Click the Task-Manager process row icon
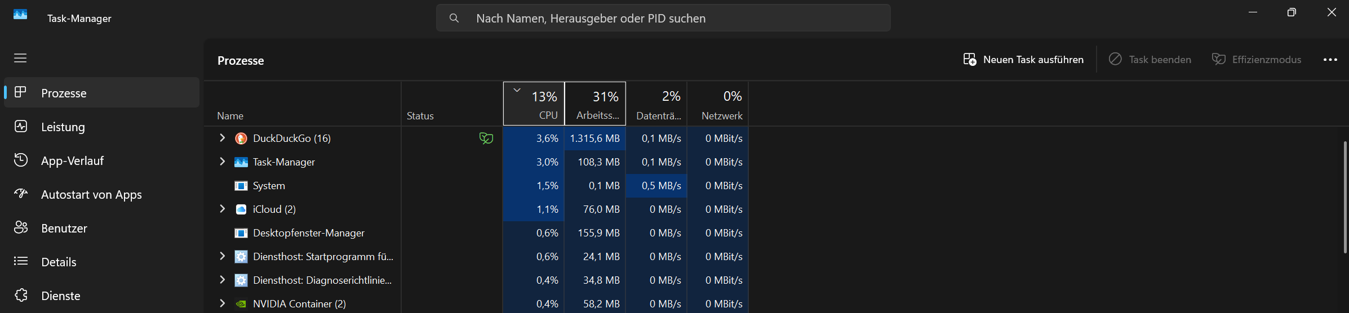This screenshot has height=313, width=1349. [x=241, y=162]
